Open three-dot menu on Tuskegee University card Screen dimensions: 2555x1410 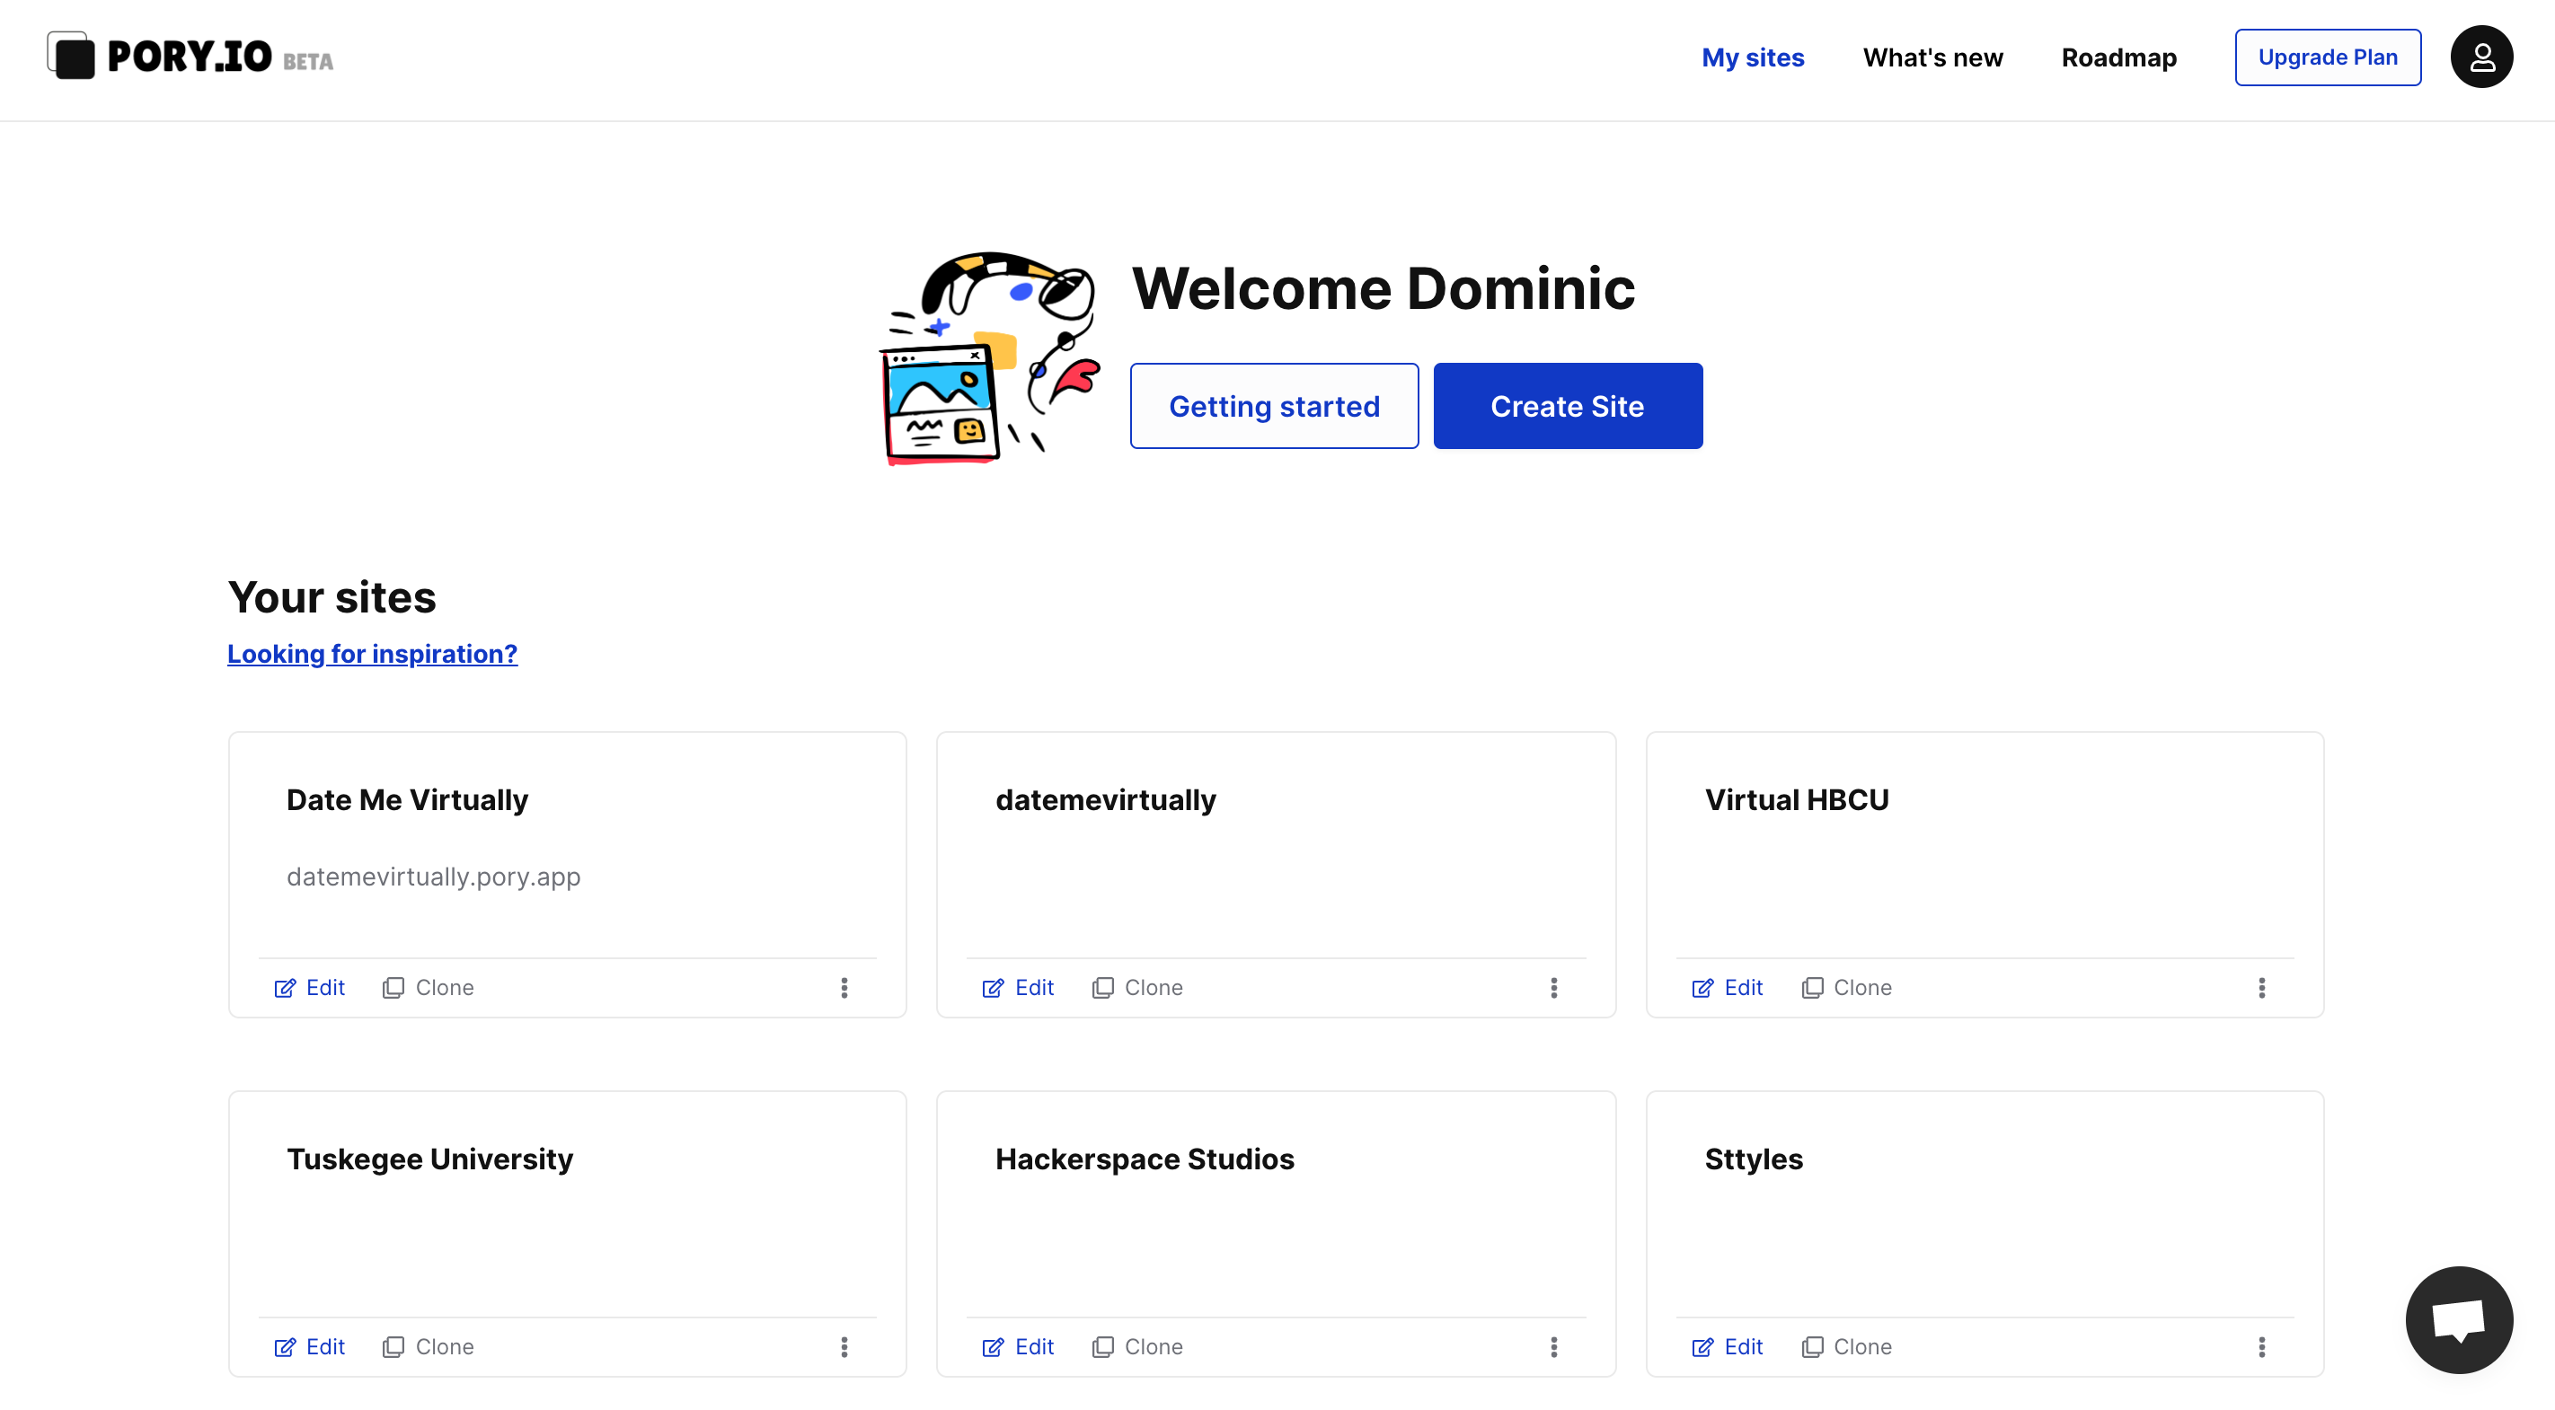click(844, 1346)
